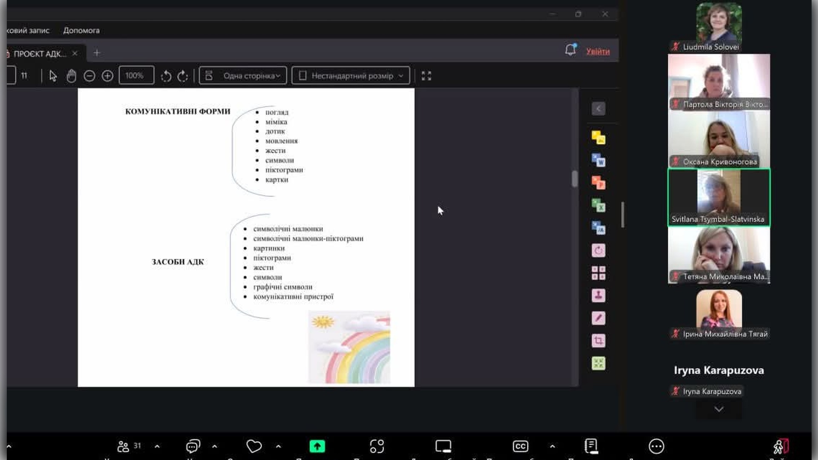Click the 100% zoom level field

pos(136,76)
